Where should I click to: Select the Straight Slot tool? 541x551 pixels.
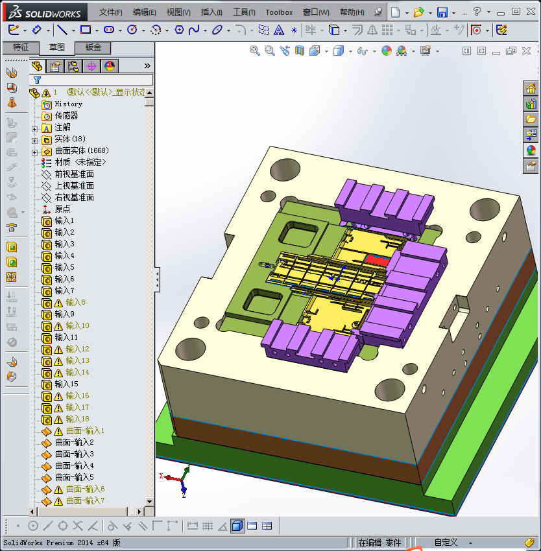[109, 30]
